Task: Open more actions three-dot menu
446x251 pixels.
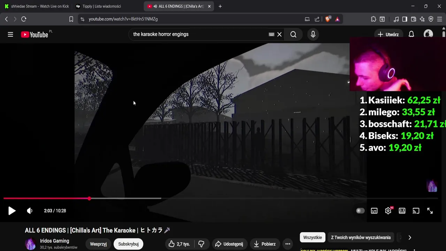Action: pyautogui.click(x=288, y=244)
